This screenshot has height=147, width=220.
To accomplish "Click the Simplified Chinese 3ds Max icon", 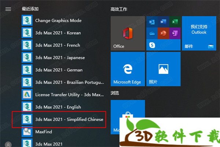I will coord(27,119).
